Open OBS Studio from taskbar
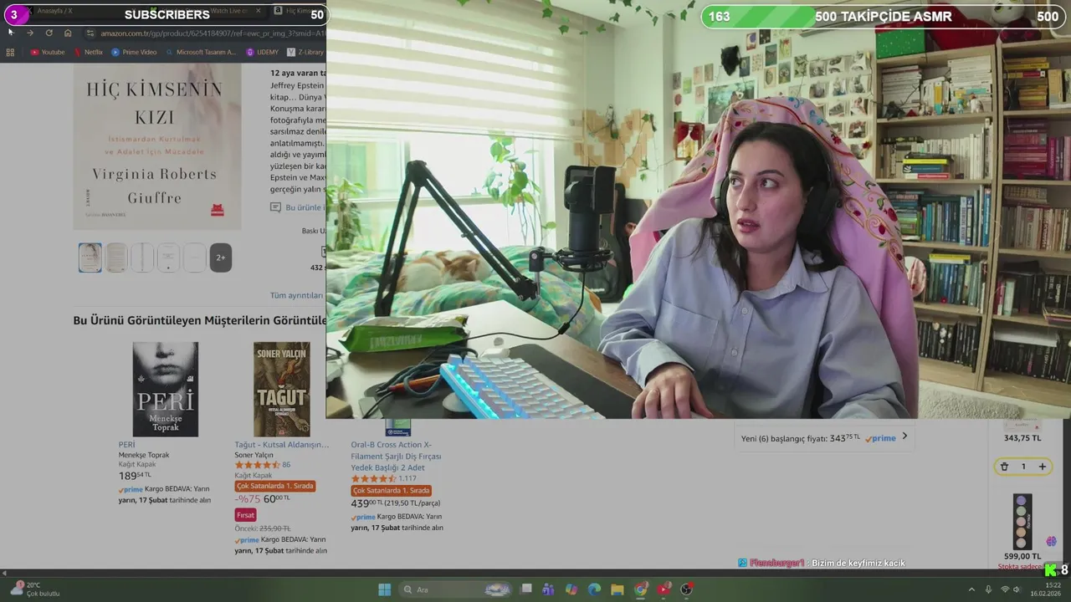Image resolution: width=1071 pixels, height=602 pixels. pos(687,589)
